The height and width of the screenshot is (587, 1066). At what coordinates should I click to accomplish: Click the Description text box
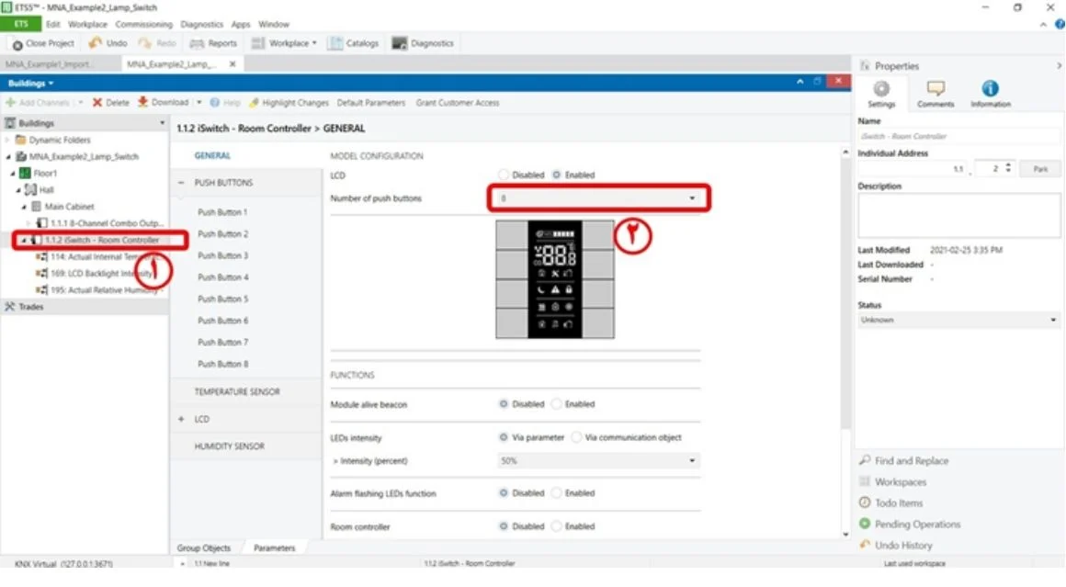(958, 215)
